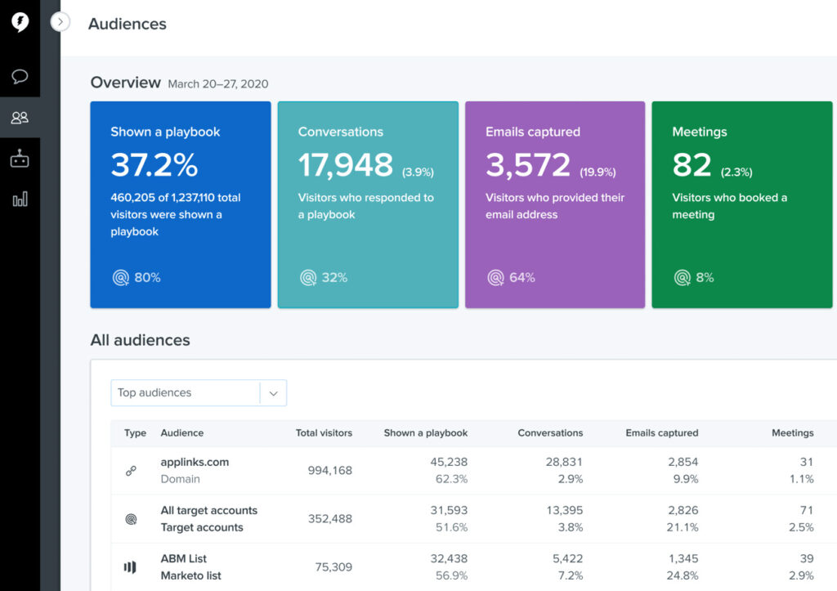The height and width of the screenshot is (591, 837).
Task: Open the Audiences people icon in sidebar
Action: coord(20,118)
